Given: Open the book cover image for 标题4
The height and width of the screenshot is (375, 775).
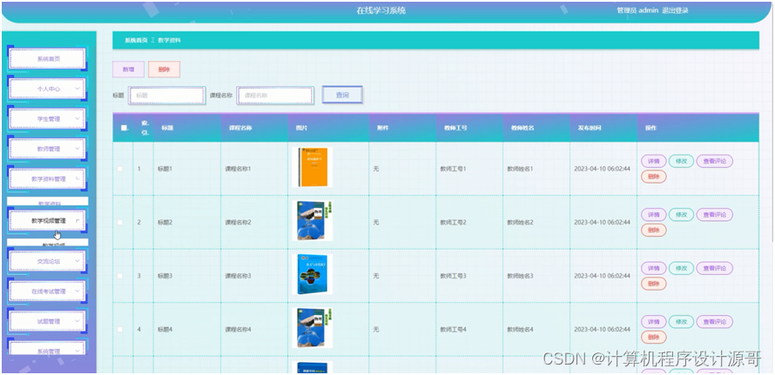Looking at the screenshot, I should point(312,327).
